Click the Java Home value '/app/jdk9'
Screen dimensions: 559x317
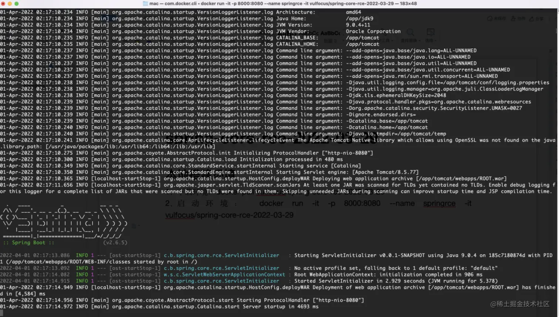(x=359, y=18)
